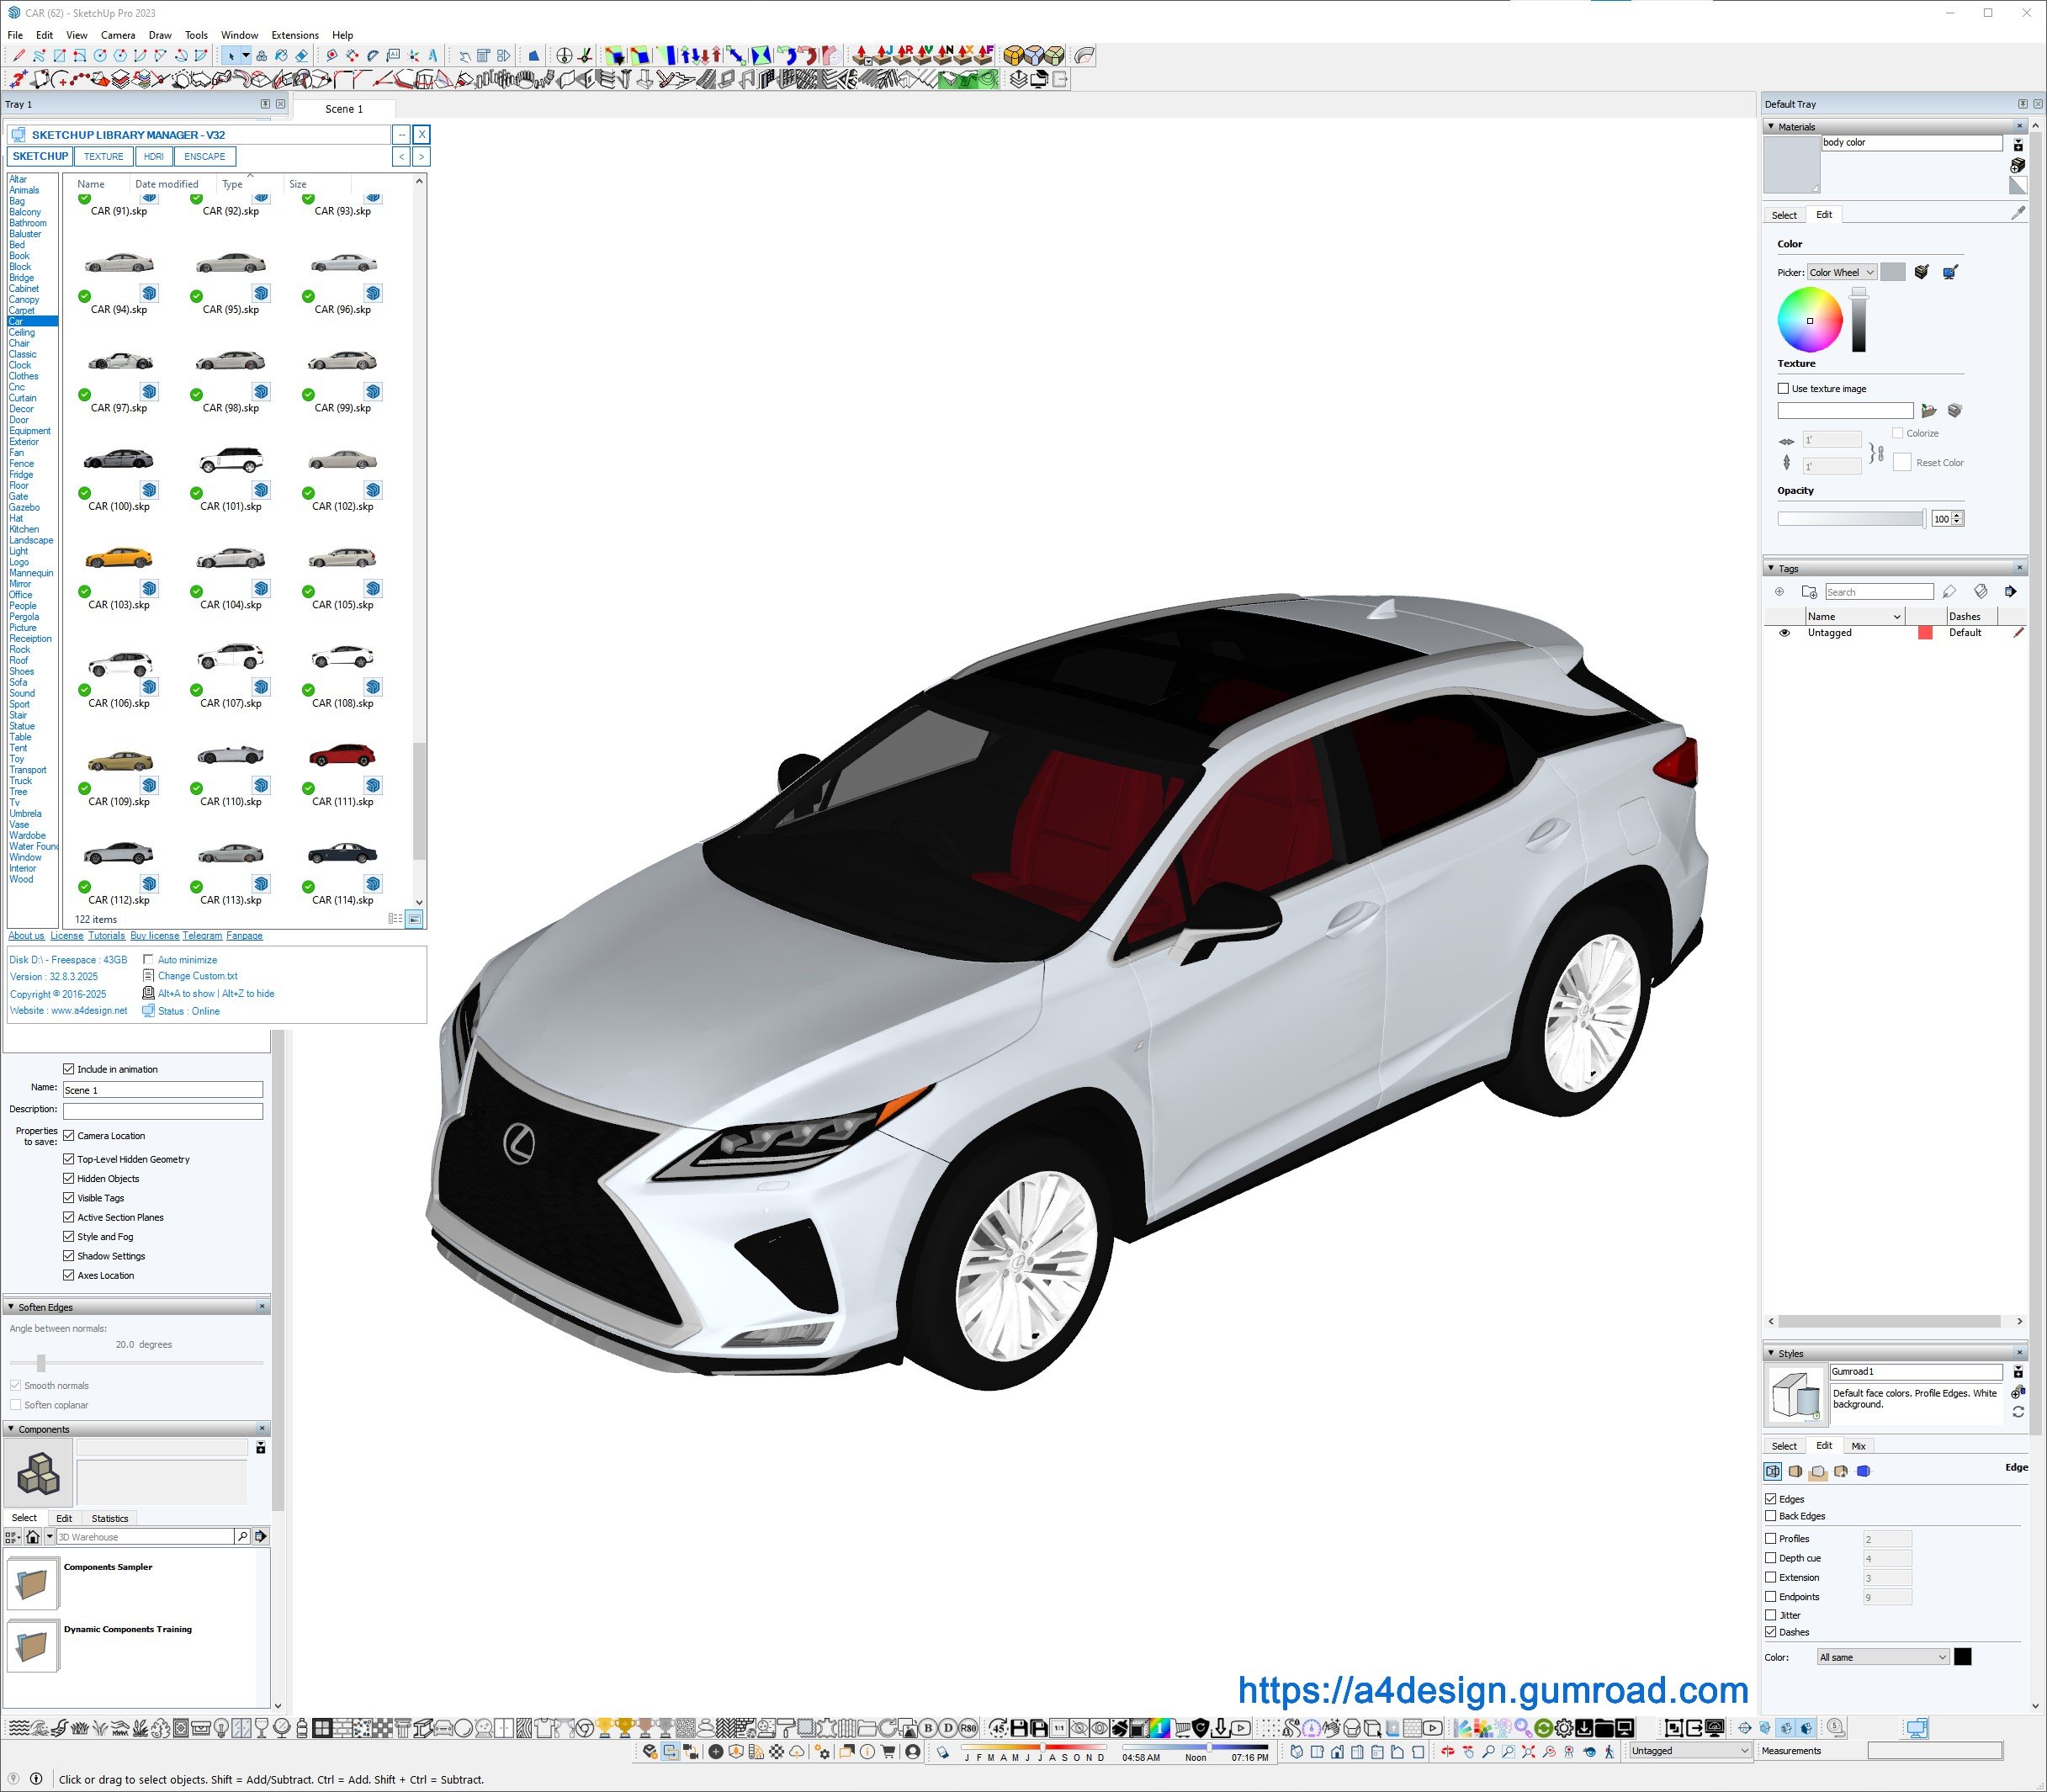Click the Create Material icon
Screen dimensions: 2047x1792
2017,165
